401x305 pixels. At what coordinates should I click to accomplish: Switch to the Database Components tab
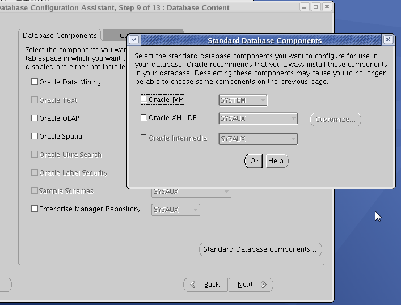click(60, 35)
